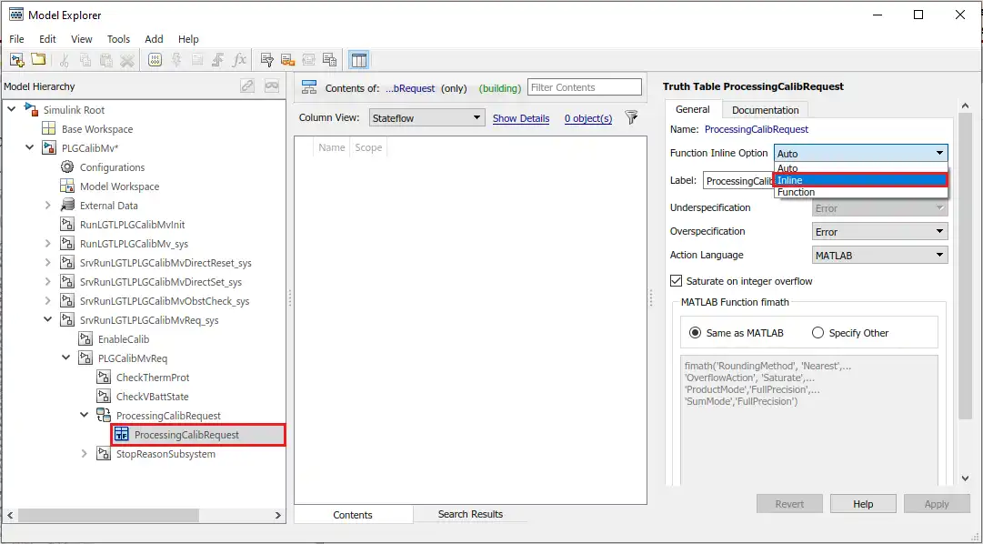Image resolution: width=983 pixels, height=544 pixels.
Task: Click the open folder toolbar icon
Action: point(38,60)
